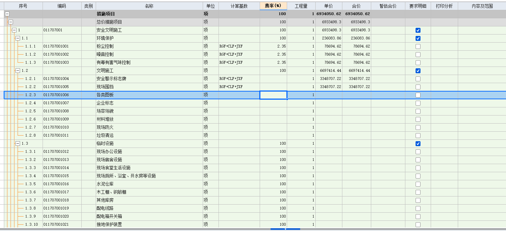Click the active 费率 cell of 各类图板
This screenshot has width=506, height=231.
point(273,95)
